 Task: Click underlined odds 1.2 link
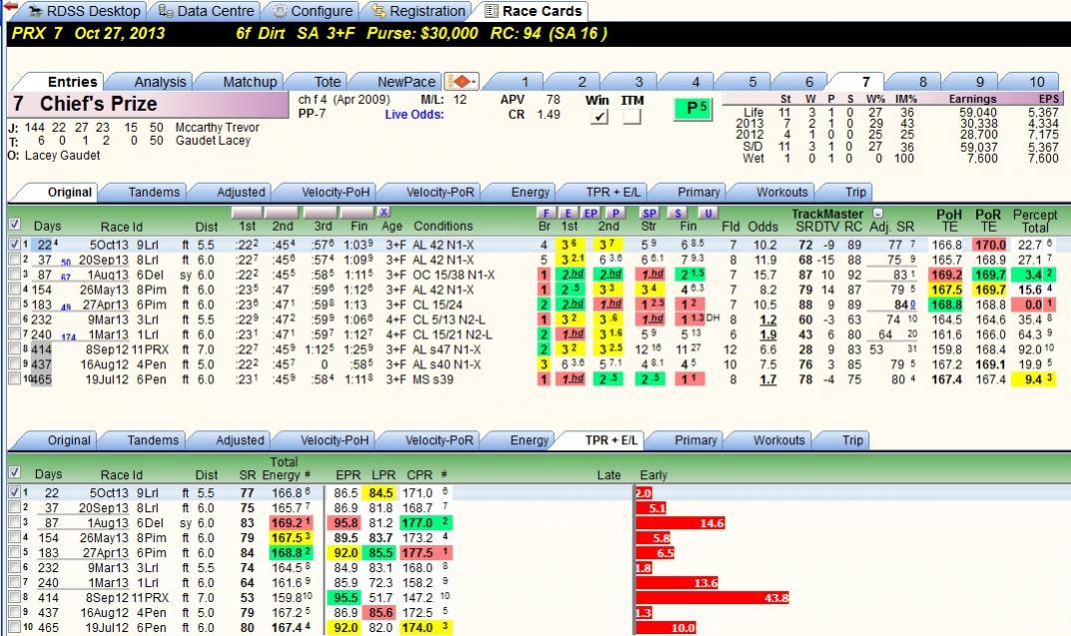click(768, 319)
